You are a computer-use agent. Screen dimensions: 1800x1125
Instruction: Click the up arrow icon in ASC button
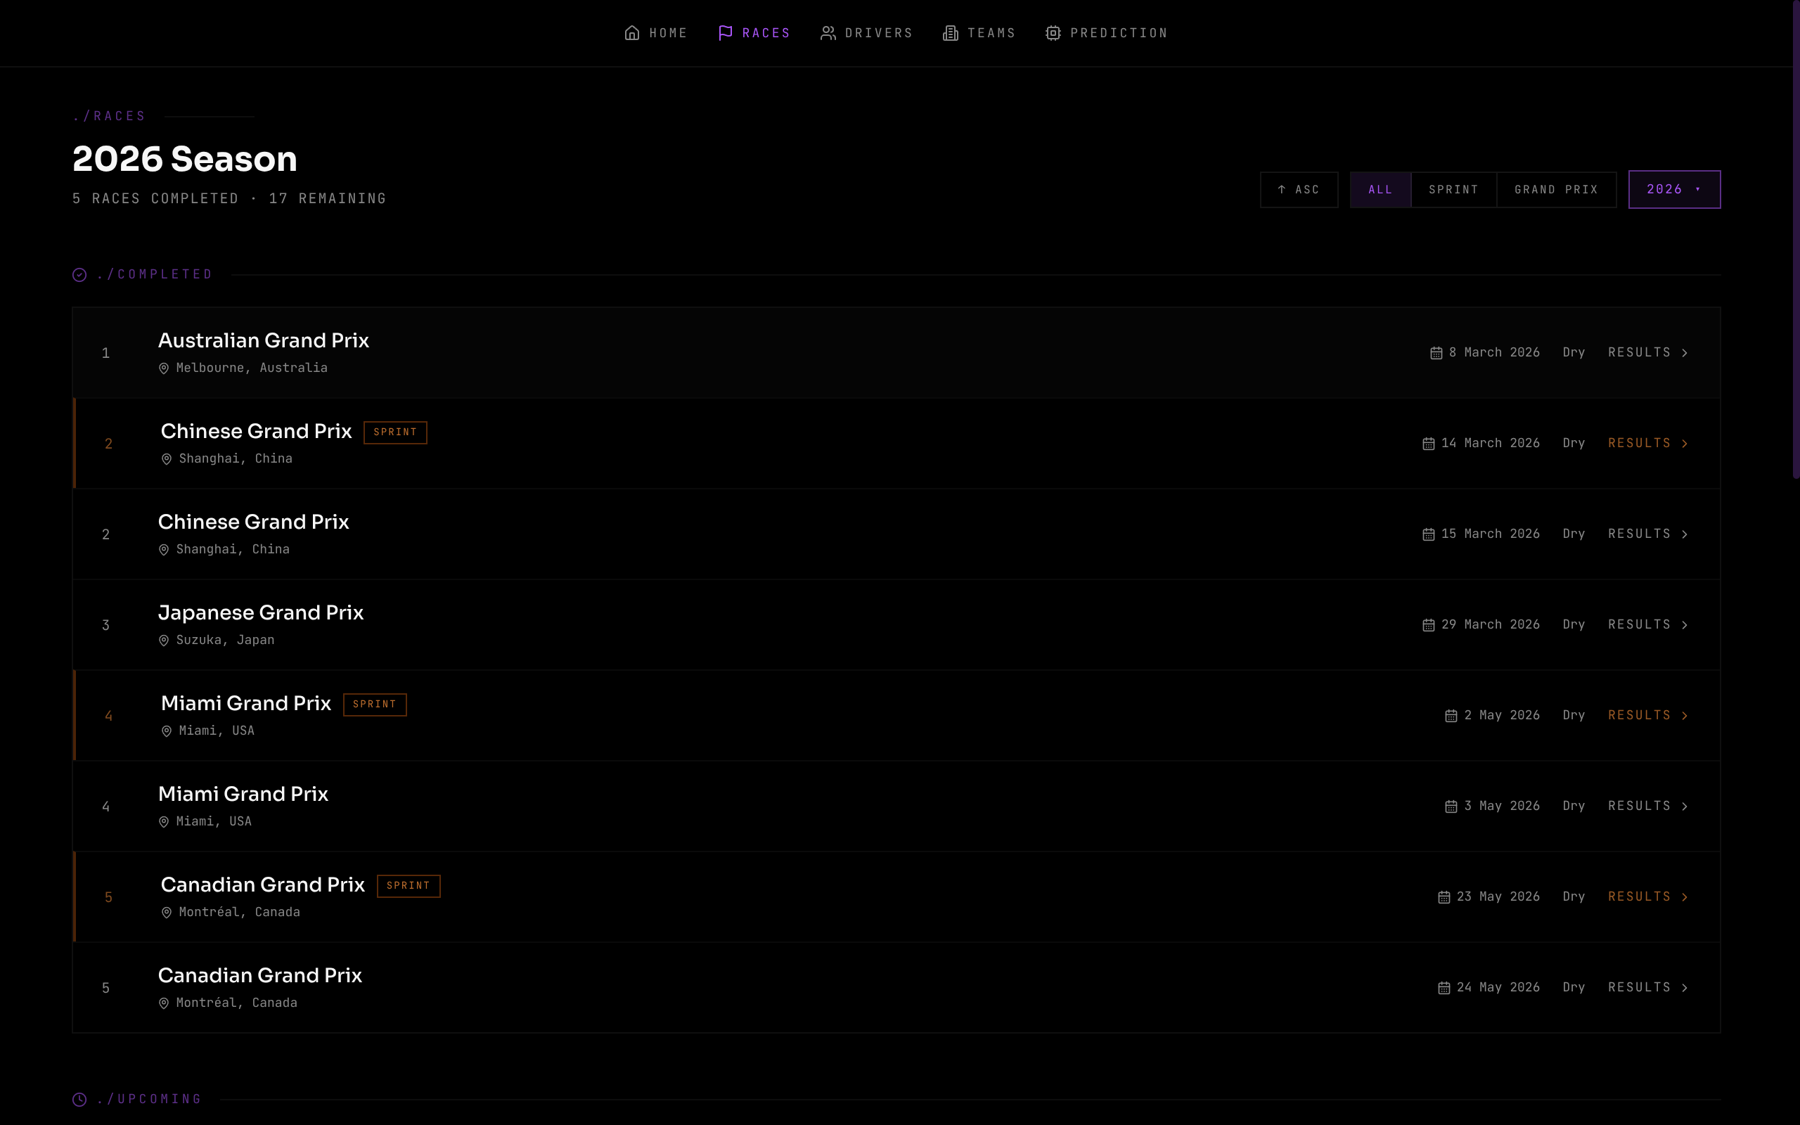pos(1282,190)
